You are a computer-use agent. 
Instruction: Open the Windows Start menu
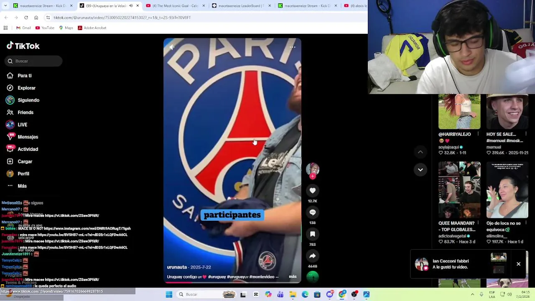169,294
